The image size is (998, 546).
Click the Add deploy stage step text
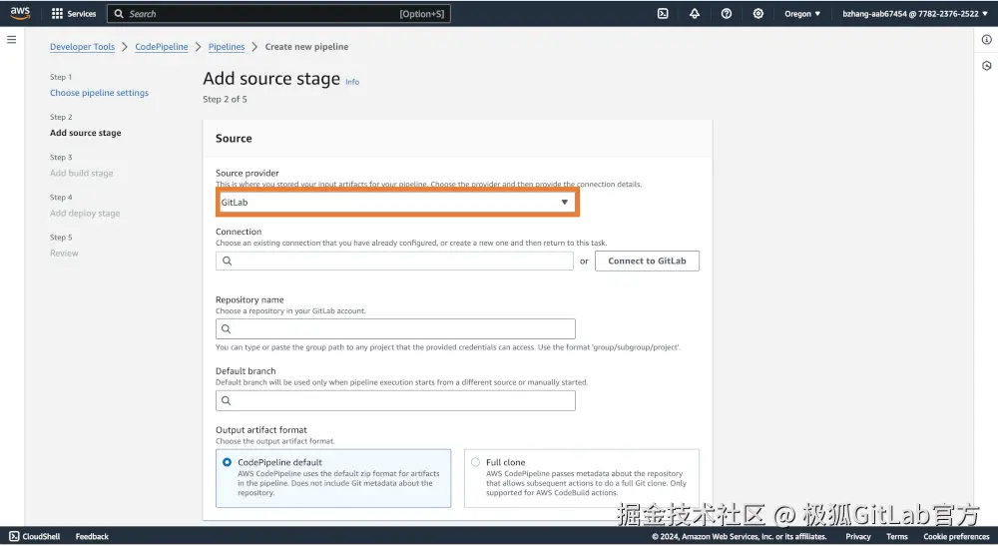pos(85,213)
